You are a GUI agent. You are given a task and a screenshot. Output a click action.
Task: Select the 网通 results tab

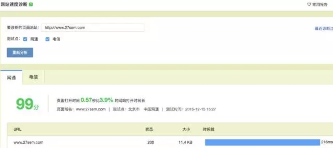pyautogui.click(x=11, y=78)
